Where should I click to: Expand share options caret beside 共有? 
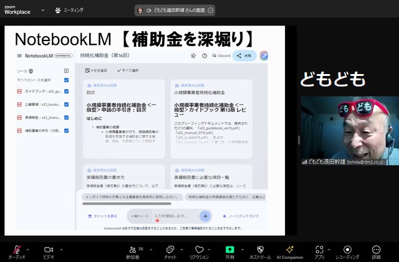[x=243, y=250]
